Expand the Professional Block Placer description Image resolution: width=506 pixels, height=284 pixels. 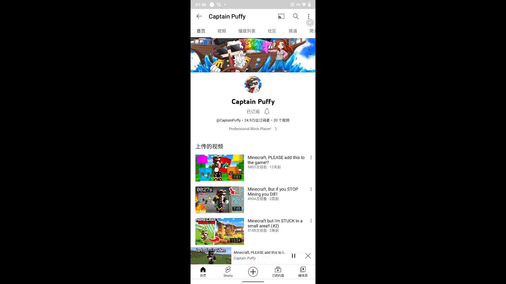276,128
